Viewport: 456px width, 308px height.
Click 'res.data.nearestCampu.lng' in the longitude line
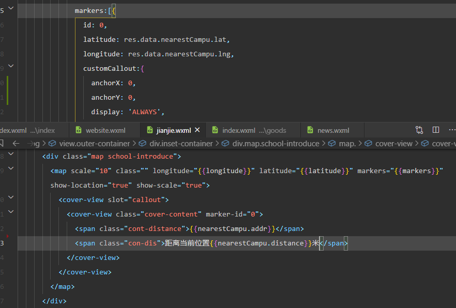click(x=179, y=54)
